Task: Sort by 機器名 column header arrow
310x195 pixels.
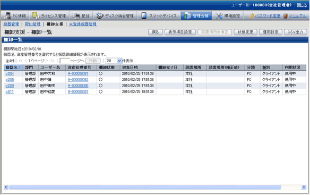Action: click(20, 67)
